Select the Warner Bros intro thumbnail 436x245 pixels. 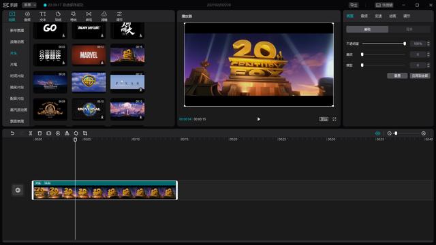(x=89, y=82)
